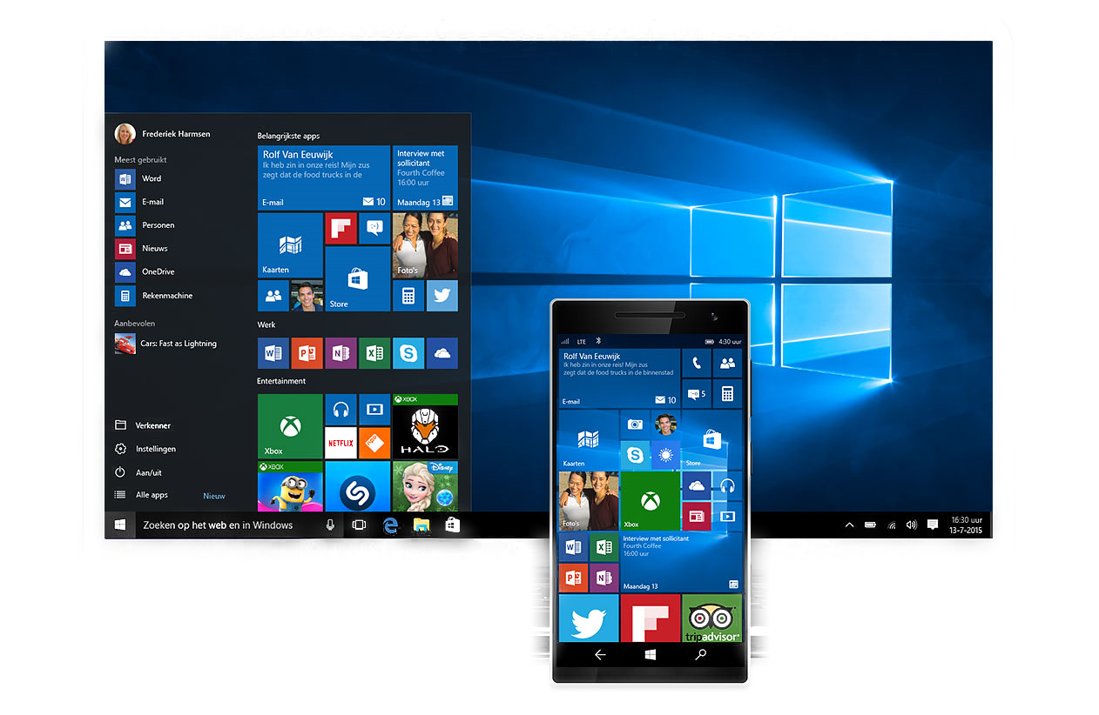Image resolution: width=1099 pixels, height=715 pixels.
Task: Open the Films & TV tile in Entertainment
Action: pos(374,409)
